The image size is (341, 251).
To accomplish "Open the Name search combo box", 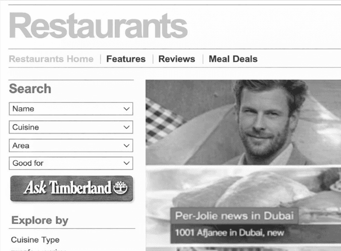I will pyautogui.click(x=71, y=108).
